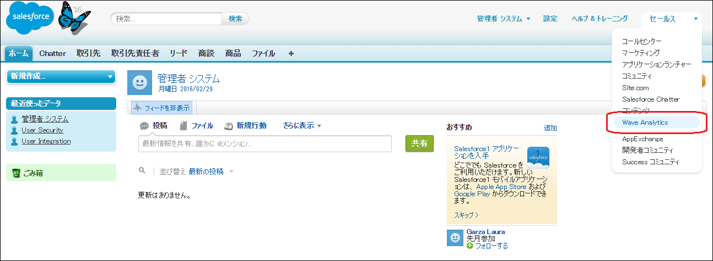This screenshot has width=713, height=261.
Task: Select コミュニティ from the app menu
Action: 636,76
